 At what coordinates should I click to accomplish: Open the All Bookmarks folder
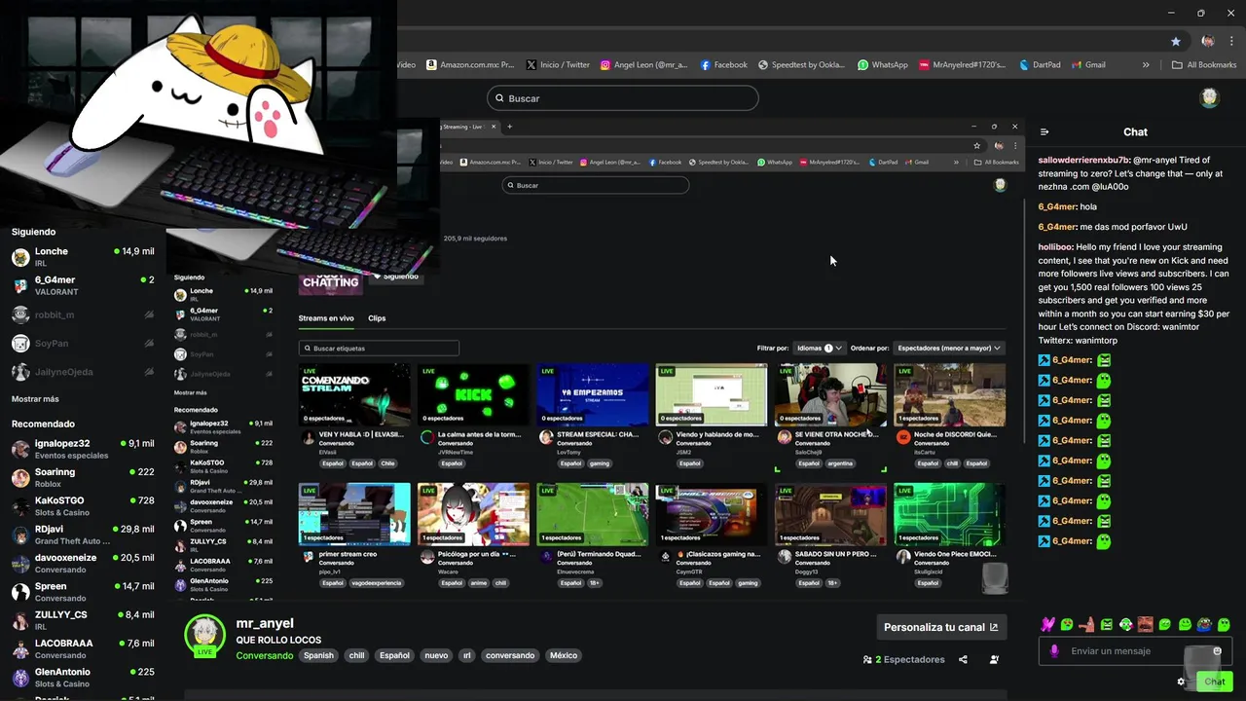coord(1204,65)
